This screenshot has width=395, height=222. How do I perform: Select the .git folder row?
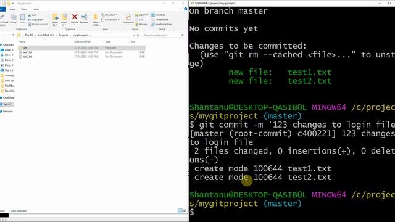[82, 47]
